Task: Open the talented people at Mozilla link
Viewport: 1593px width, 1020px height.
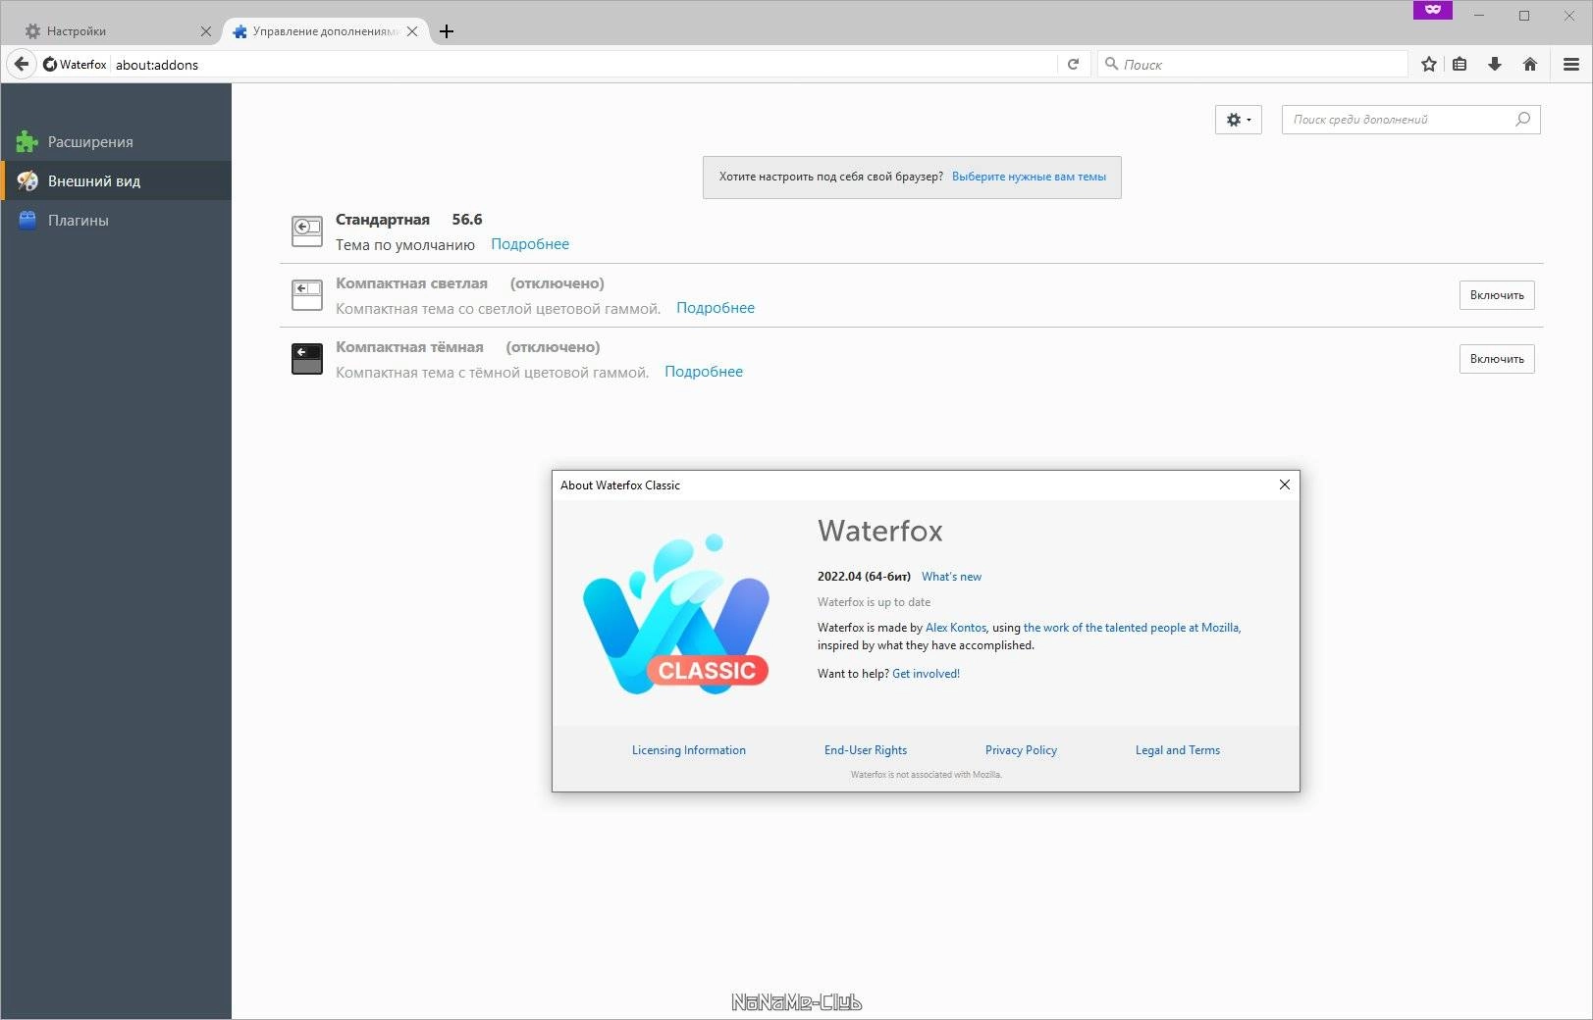Action: click(x=1132, y=628)
